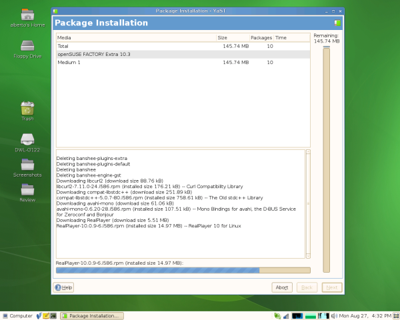Select the Medium 1 row
The height and width of the screenshot is (320, 400).
183,63
